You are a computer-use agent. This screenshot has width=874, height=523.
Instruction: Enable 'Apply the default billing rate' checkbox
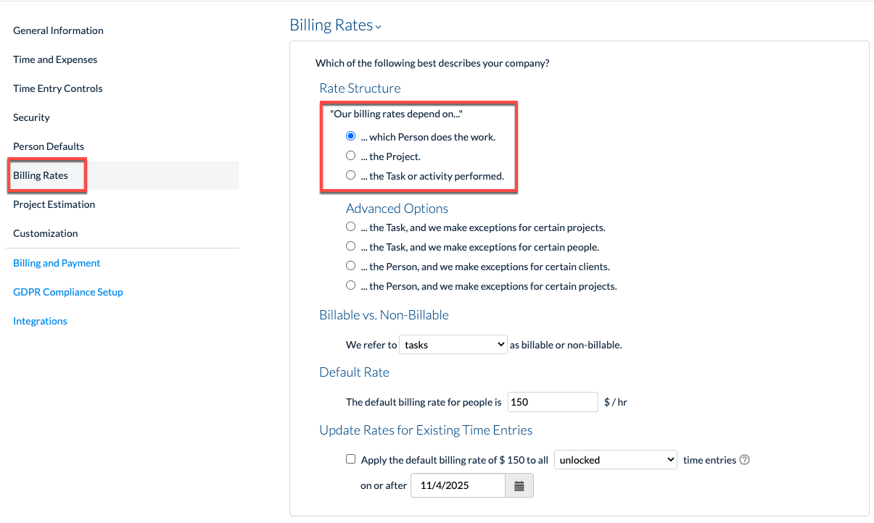351,459
